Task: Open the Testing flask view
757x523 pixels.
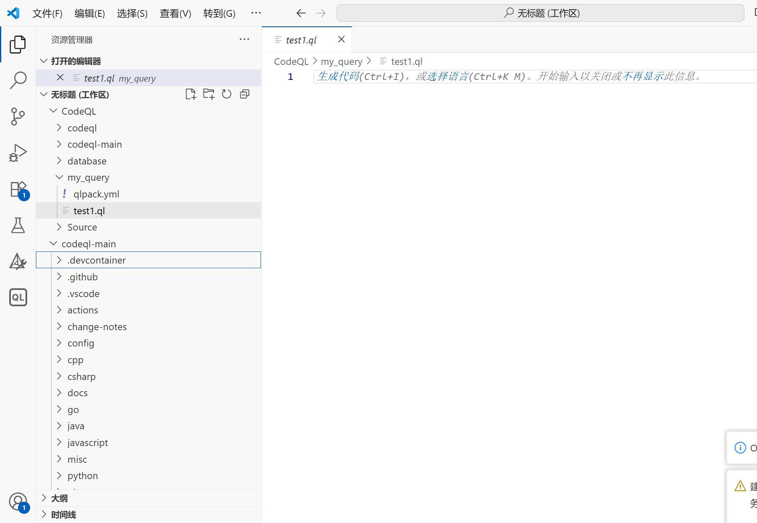Action: 18,226
